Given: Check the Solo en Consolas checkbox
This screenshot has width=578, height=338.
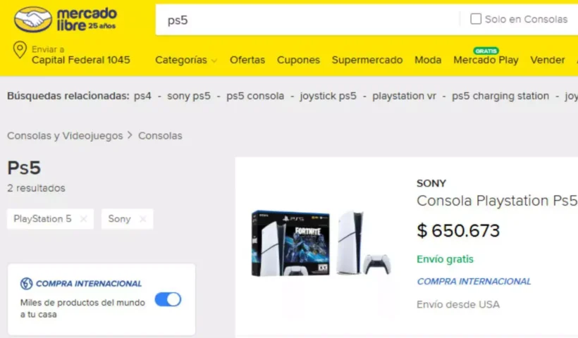Looking at the screenshot, I should pos(476,19).
